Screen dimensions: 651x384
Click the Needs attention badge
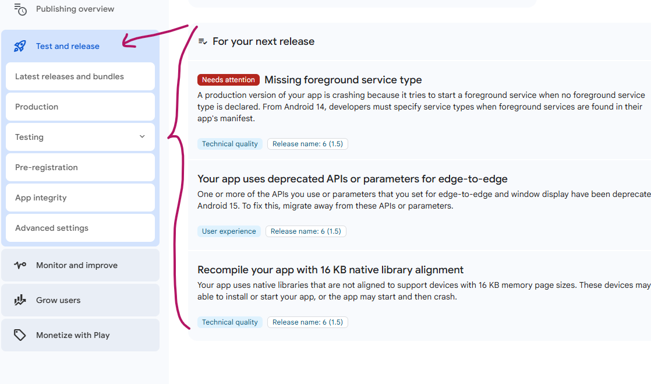[x=228, y=79]
